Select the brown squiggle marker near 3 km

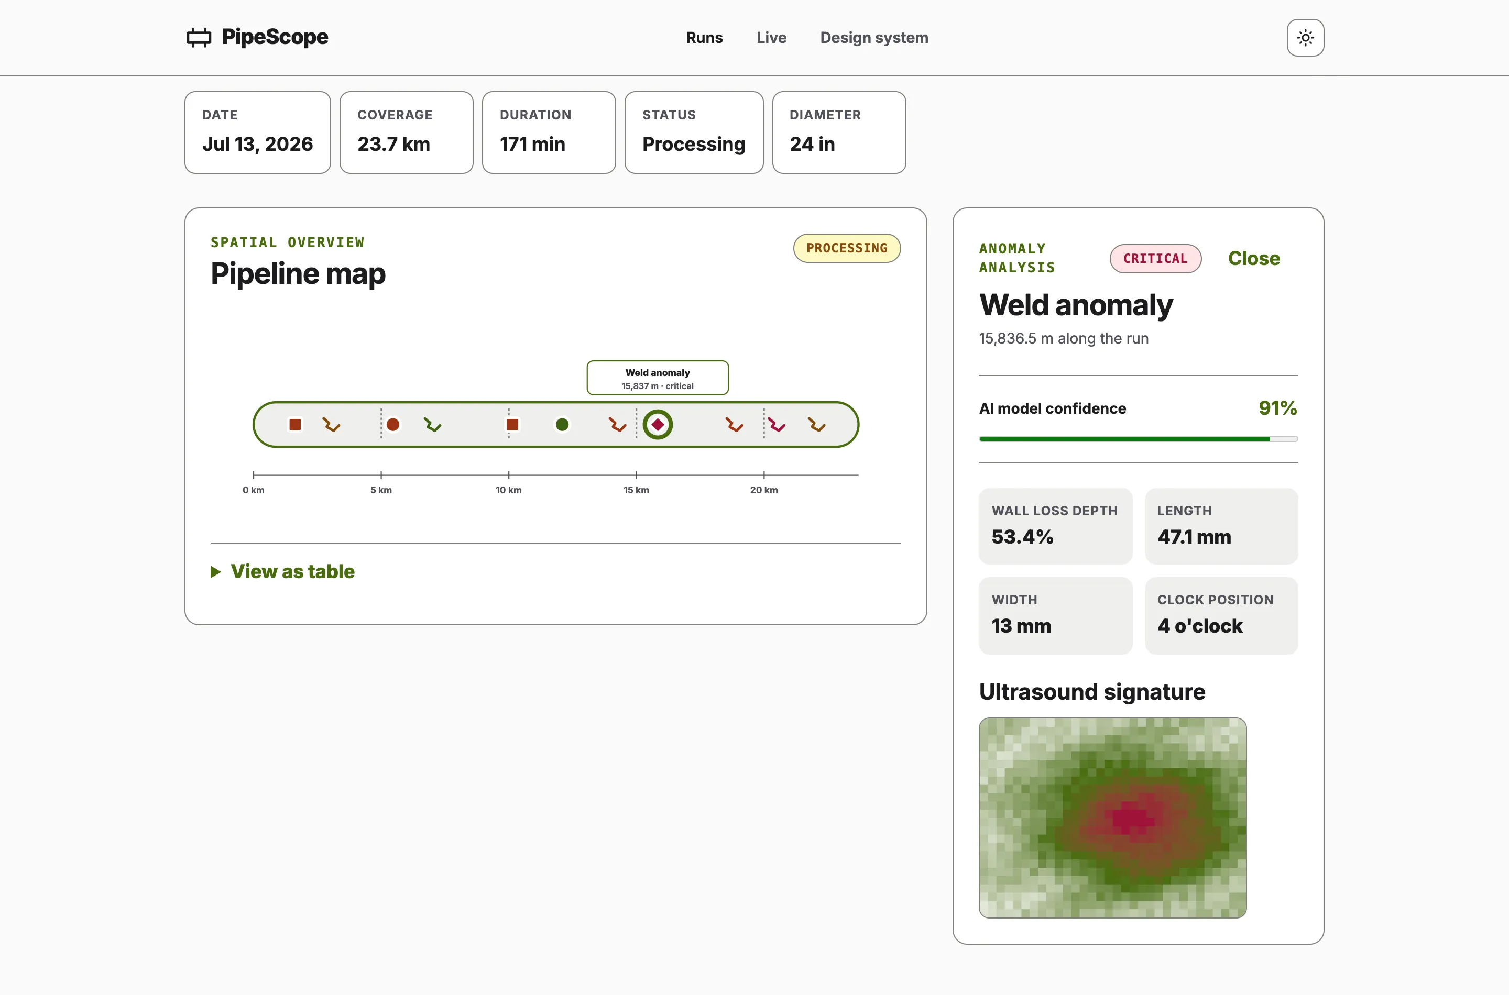(331, 425)
